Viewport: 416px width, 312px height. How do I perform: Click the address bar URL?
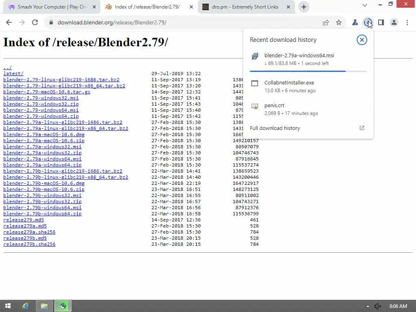112,23
